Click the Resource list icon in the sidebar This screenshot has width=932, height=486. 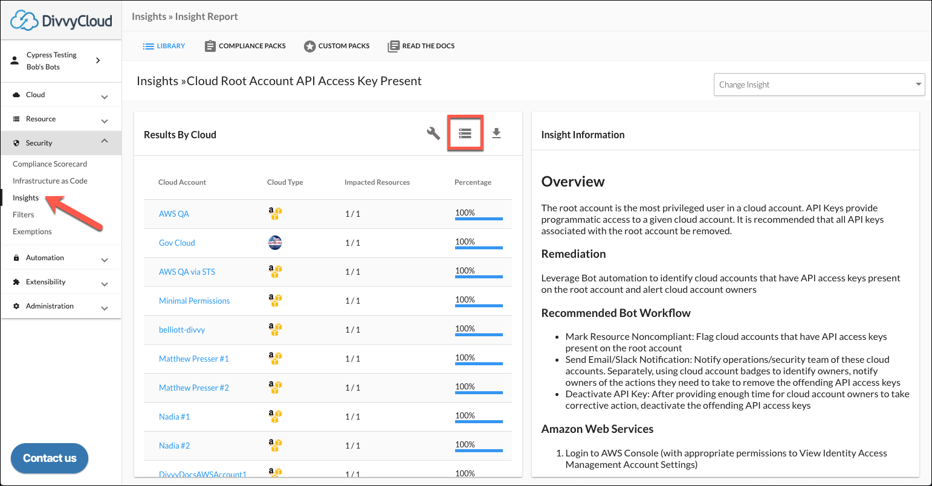[16, 119]
